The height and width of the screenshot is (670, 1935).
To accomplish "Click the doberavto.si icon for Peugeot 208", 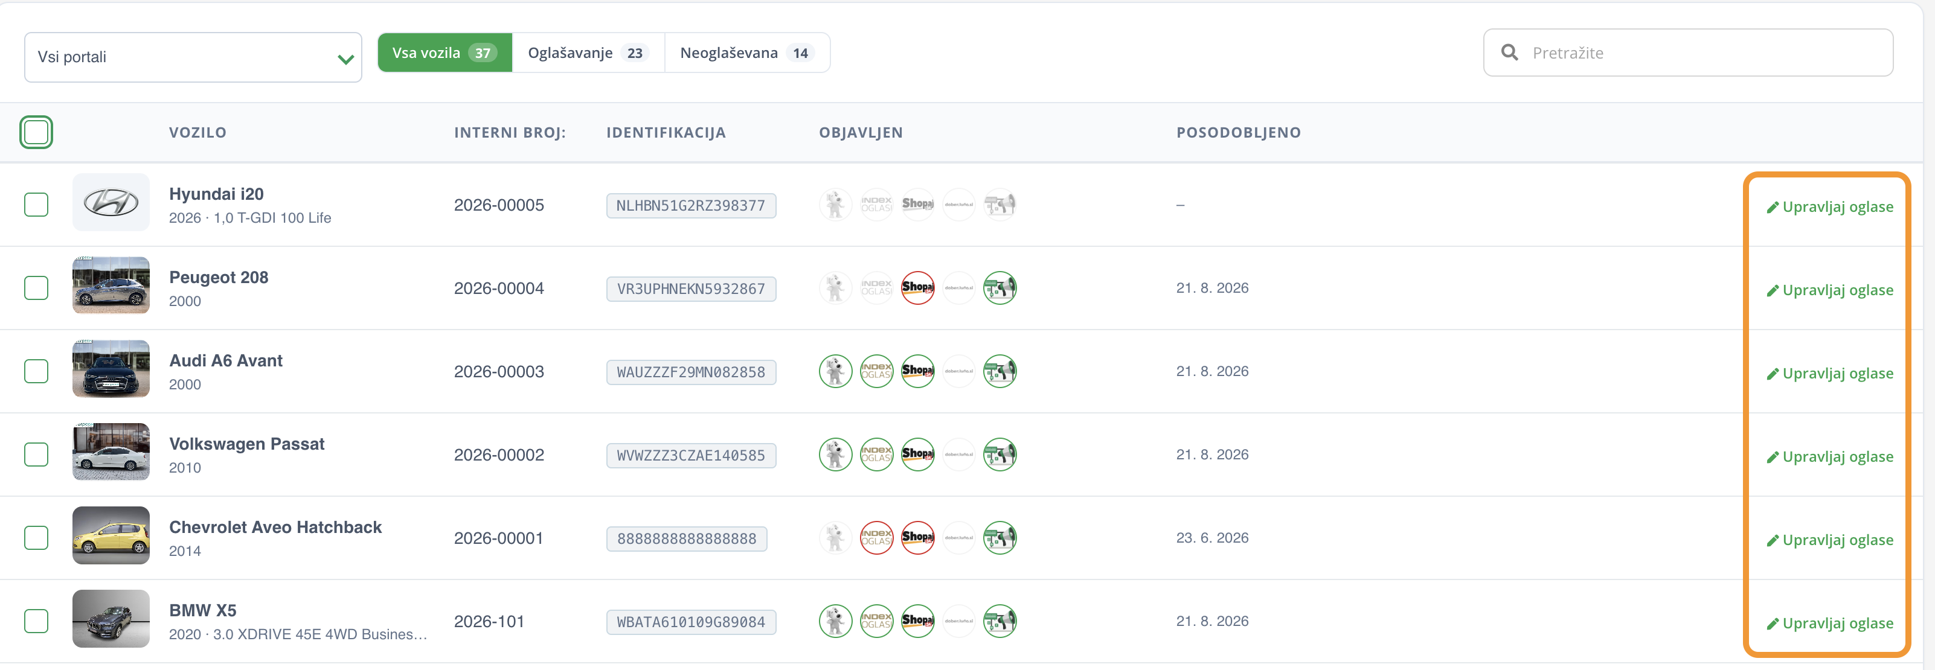I will click(x=959, y=288).
